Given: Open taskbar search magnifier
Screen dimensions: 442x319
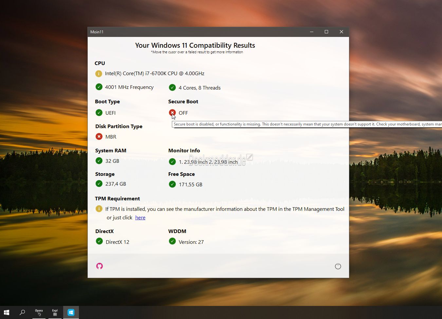Looking at the screenshot, I should 22,312.
